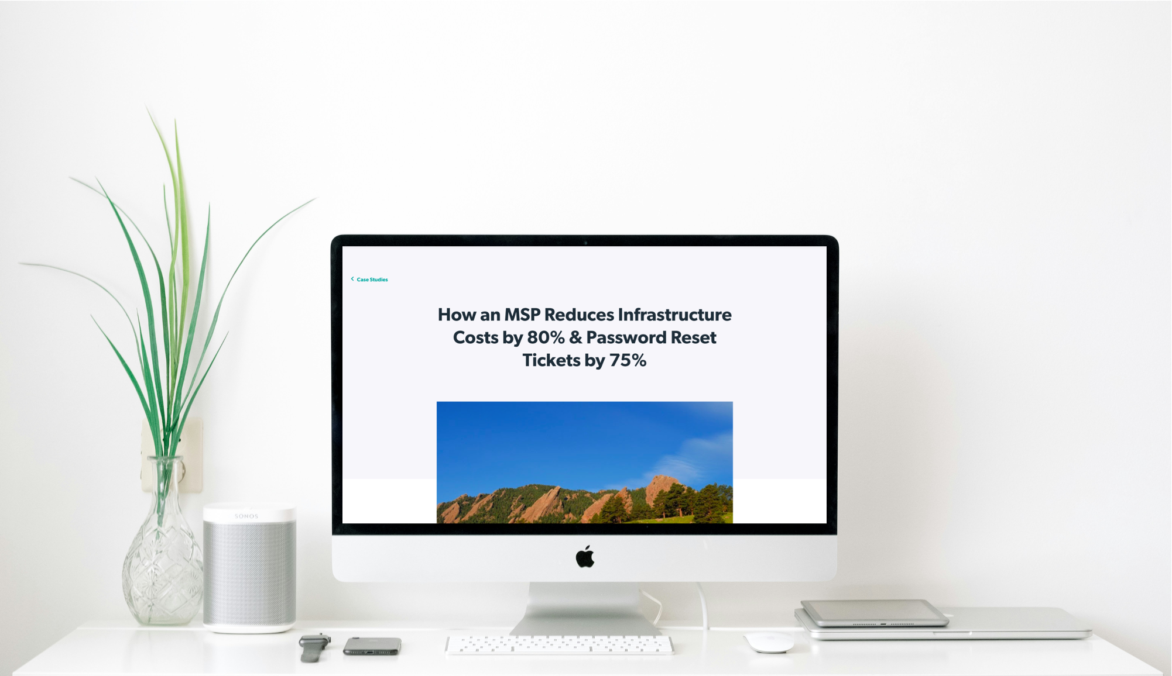The height and width of the screenshot is (676, 1172).
Task: Click "Costs by 80% & Password Reset" line
Action: [x=584, y=337]
